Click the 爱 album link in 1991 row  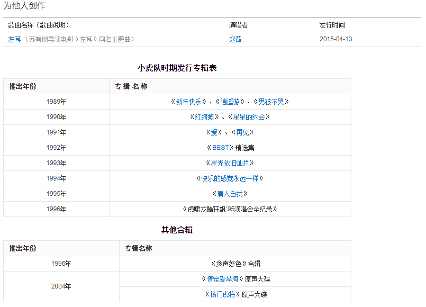click(x=214, y=132)
